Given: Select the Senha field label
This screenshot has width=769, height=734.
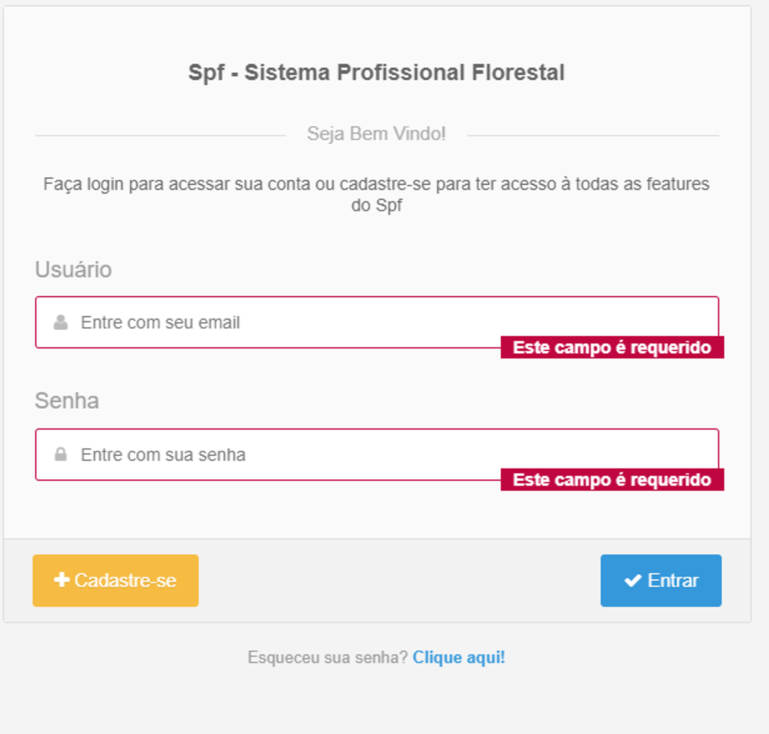Looking at the screenshot, I should pyautogui.click(x=67, y=400).
